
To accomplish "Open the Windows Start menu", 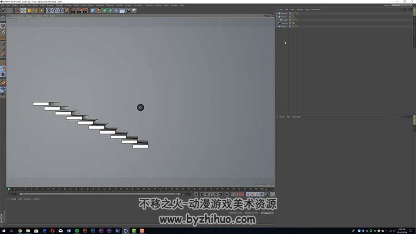I will (4, 231).
